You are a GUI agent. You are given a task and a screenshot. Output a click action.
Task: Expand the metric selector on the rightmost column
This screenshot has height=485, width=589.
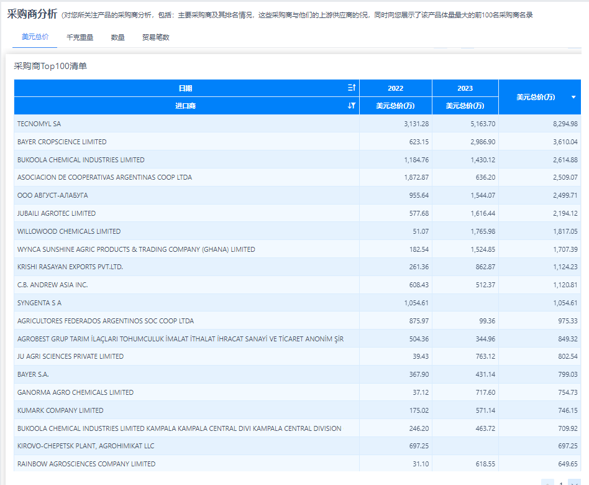tap(572, 96)
